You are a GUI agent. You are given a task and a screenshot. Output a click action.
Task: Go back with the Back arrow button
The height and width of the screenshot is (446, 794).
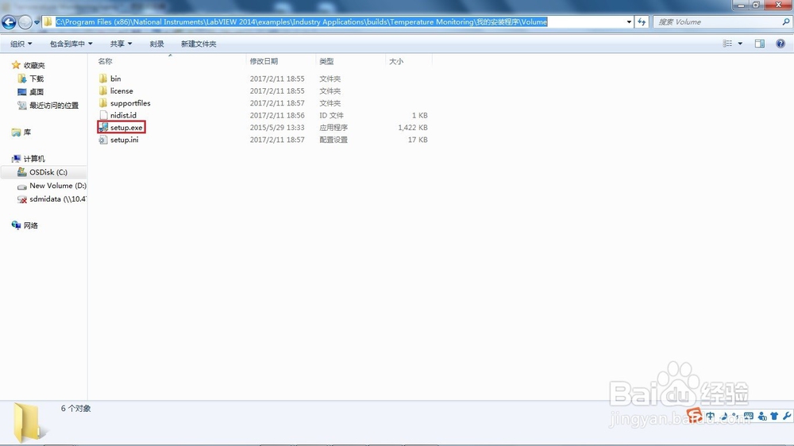[9, 21]
